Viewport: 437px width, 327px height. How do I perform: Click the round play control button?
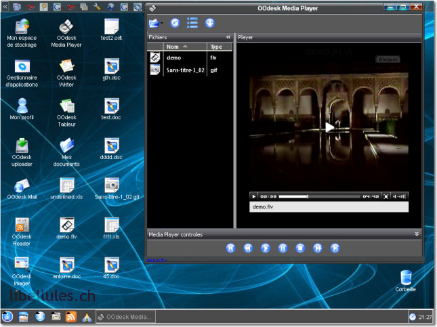click(266, 248)
